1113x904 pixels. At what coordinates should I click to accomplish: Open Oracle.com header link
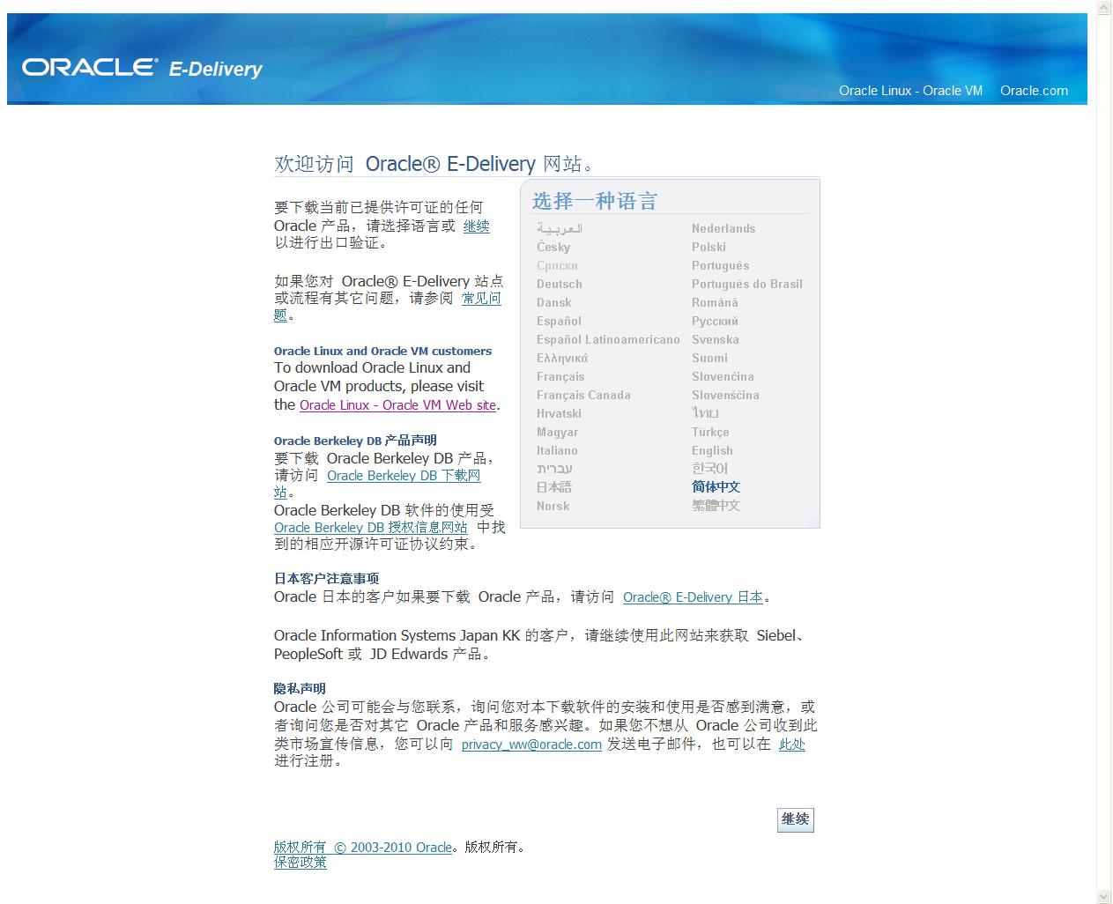(1034, 90)
